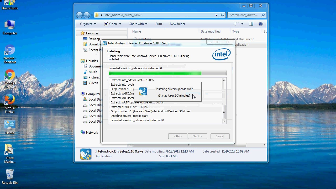Open the Share with menu

(x=138, y=24)
